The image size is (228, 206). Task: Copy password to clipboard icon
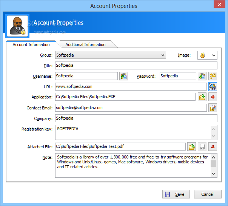(202, 76)
